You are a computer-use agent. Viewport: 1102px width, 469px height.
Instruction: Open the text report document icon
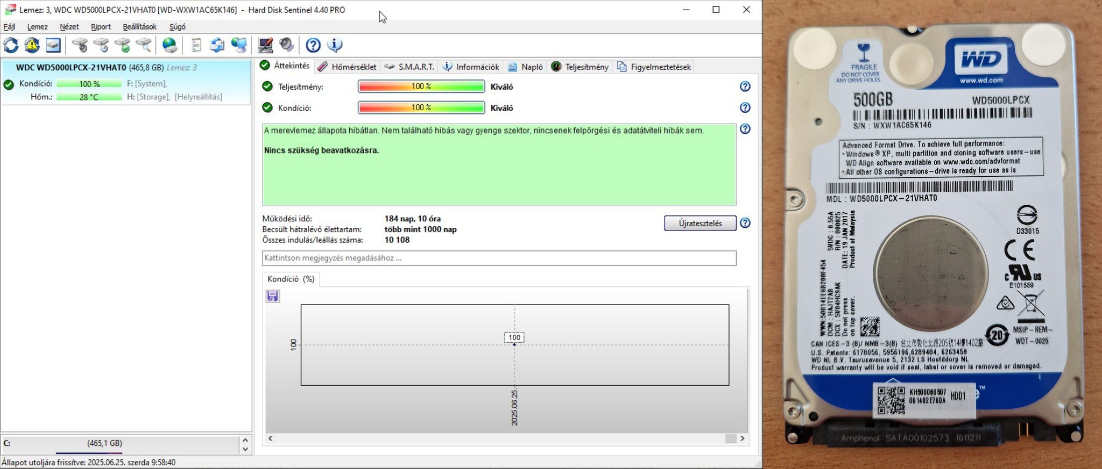pos(196,45)
